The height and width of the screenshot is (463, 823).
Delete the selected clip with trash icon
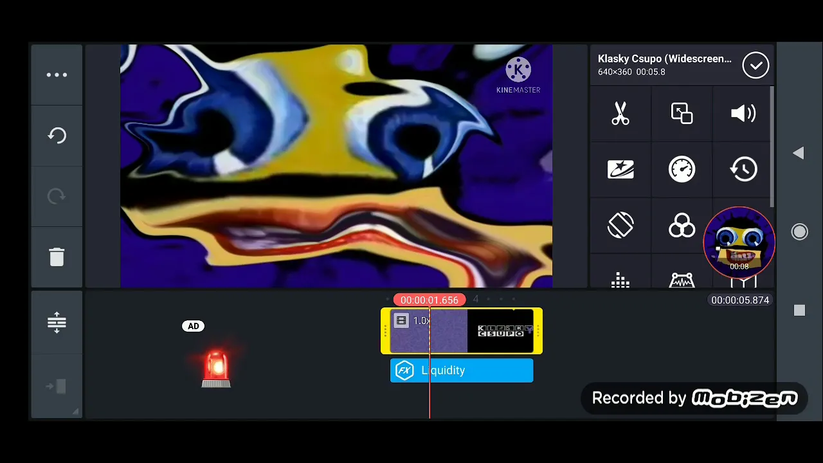pyautogui.click(x=57, y=257)
